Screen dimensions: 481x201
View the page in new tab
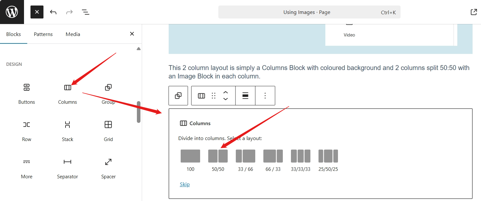click(474, 12)
